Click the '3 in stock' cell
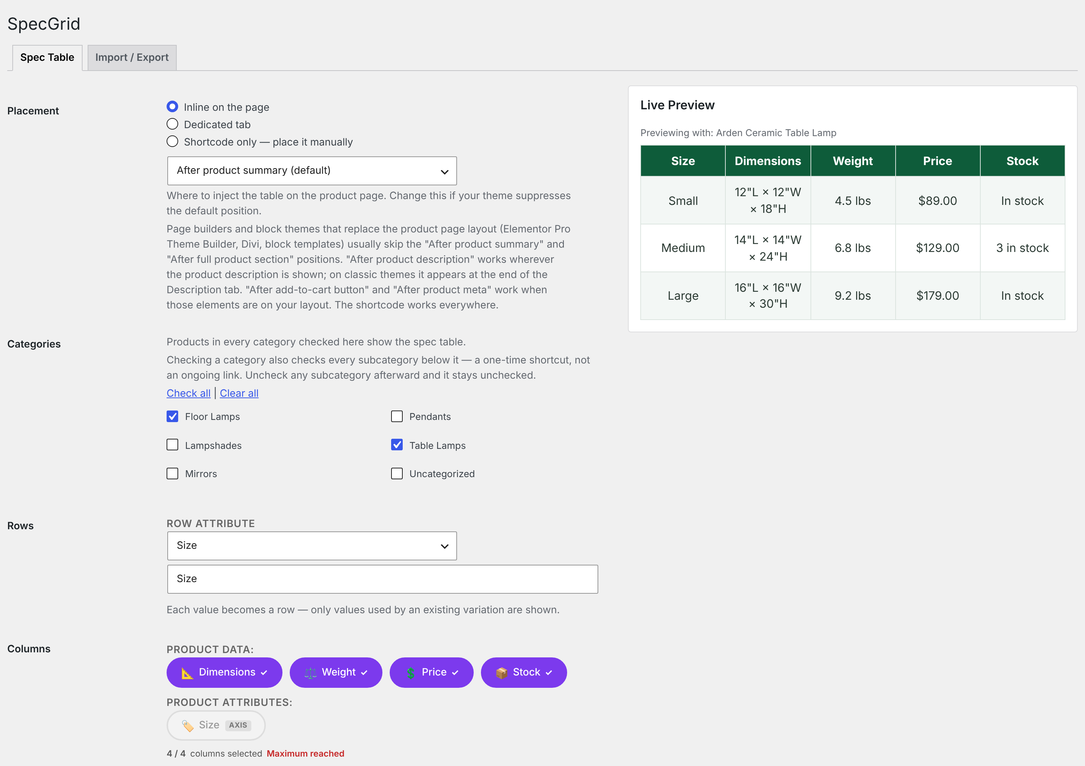The height and width of the screenshot is (766, 1085). point(1023,248)
